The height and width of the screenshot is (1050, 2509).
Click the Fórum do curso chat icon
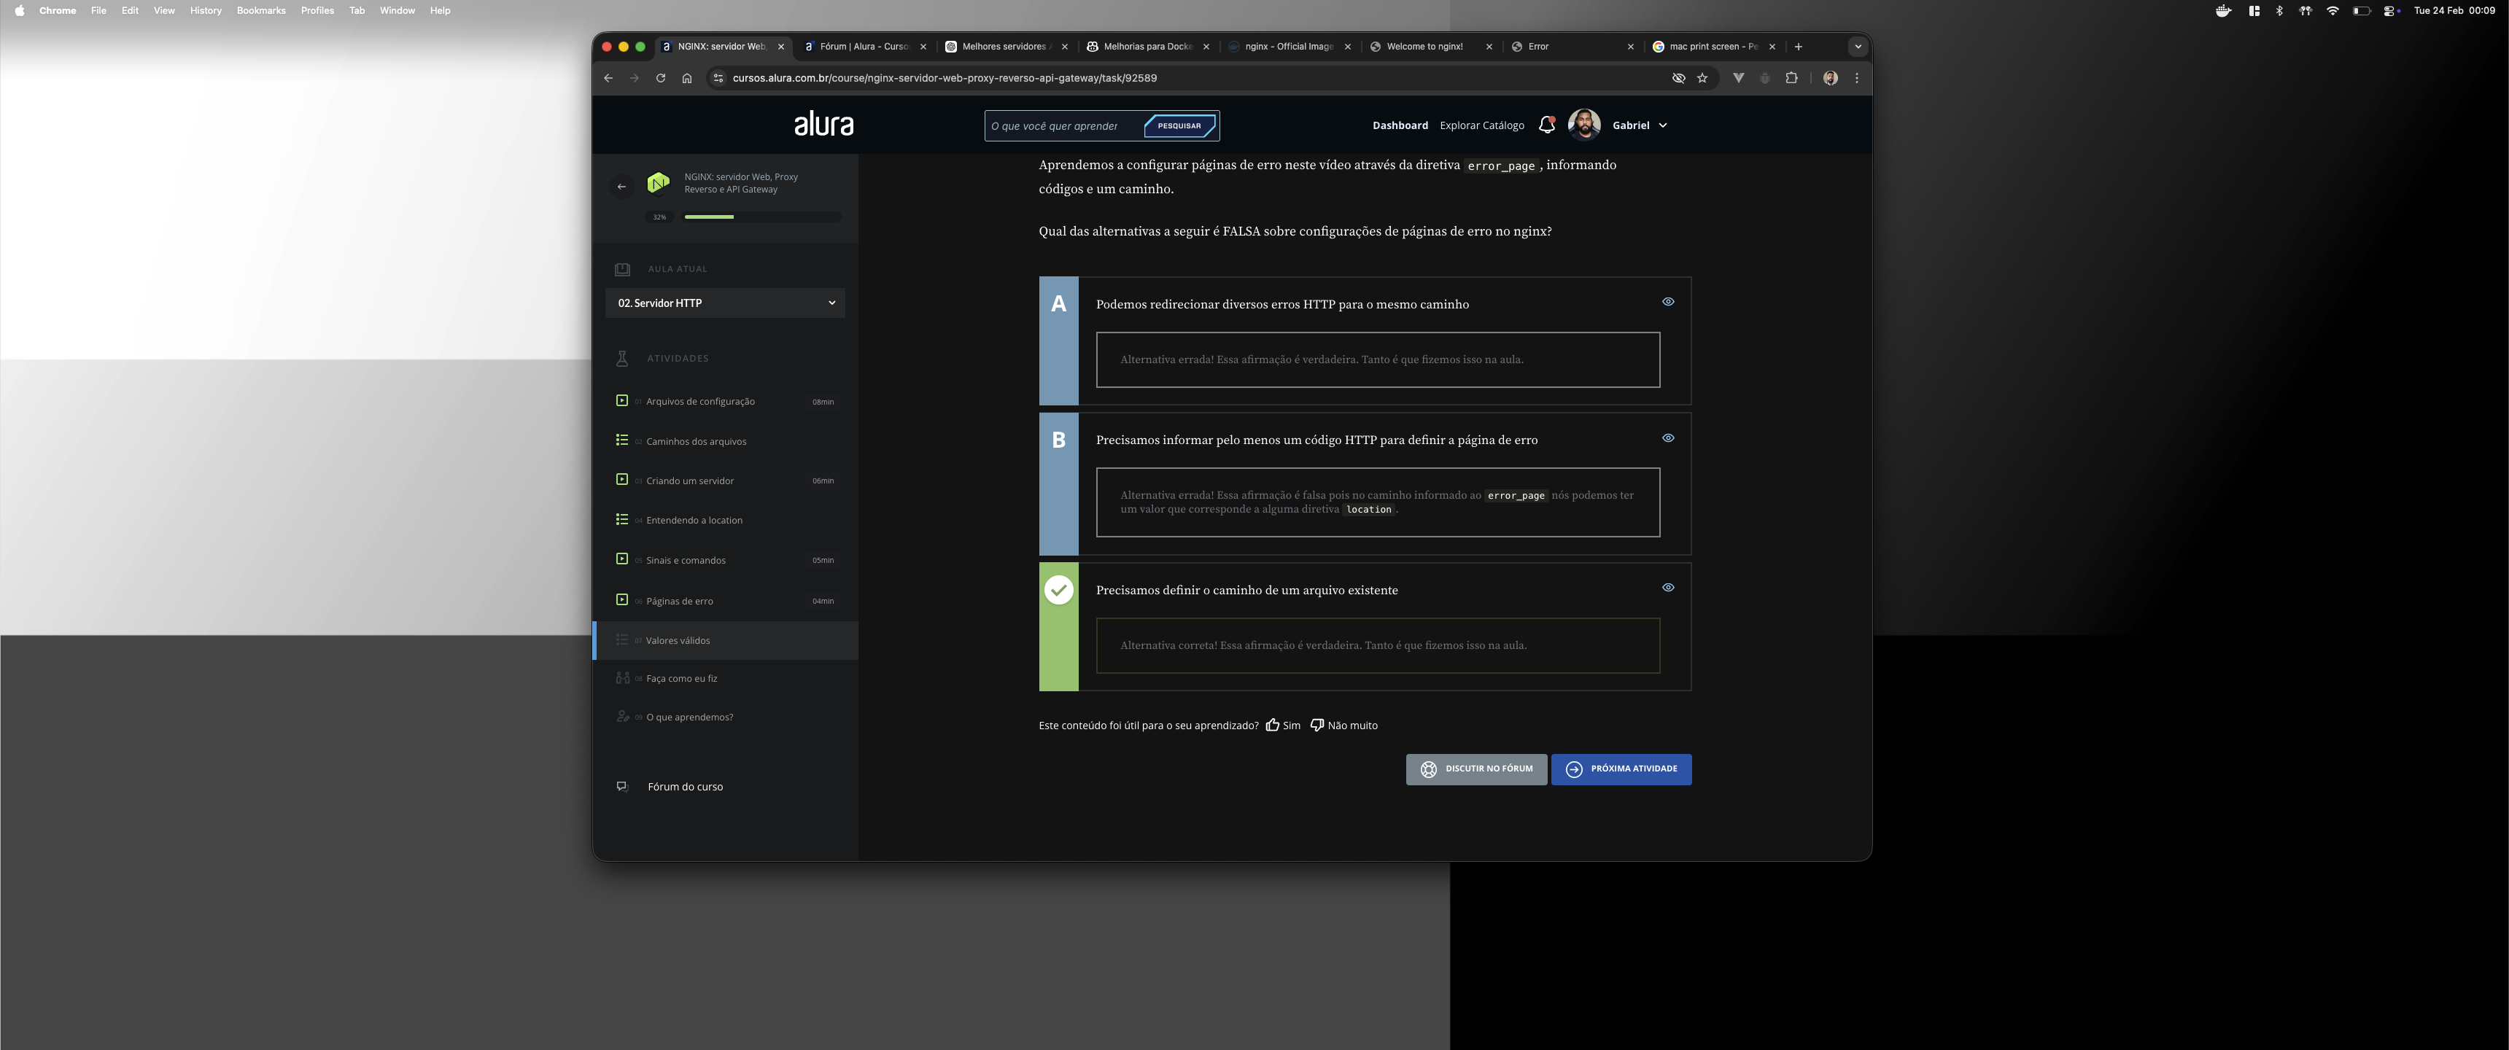coord(622,786)
